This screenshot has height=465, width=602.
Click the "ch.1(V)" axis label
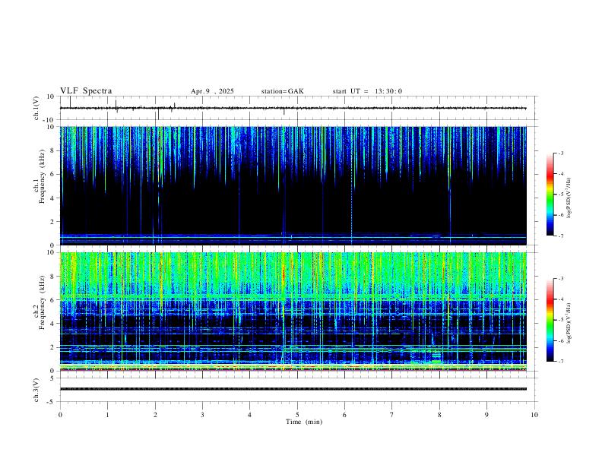point(36,108)
